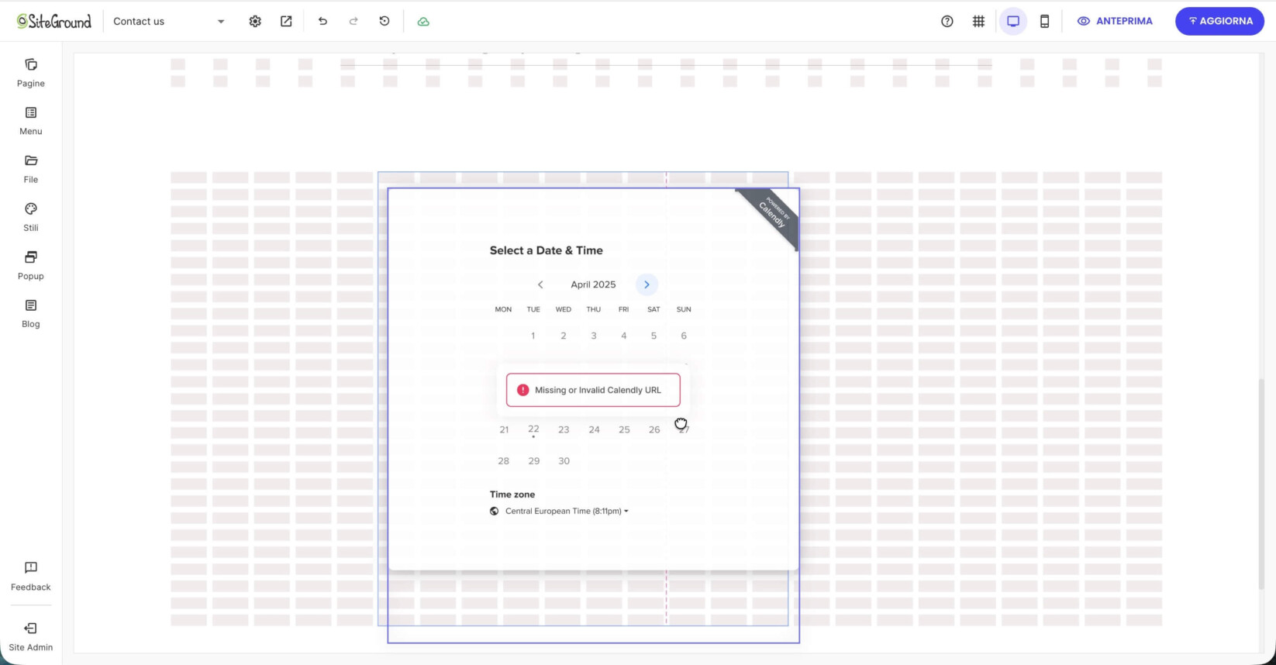Check the cloud save status icon
This screenshot has width=1276, height=665.
pos(423,22)
